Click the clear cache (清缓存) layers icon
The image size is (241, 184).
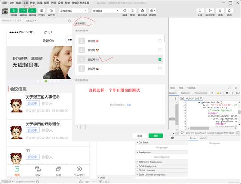click(152, 11)
